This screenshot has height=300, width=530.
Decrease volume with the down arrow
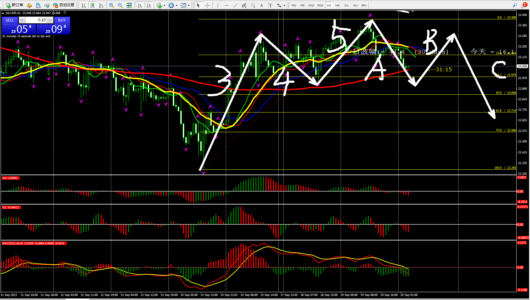(22, 20)
